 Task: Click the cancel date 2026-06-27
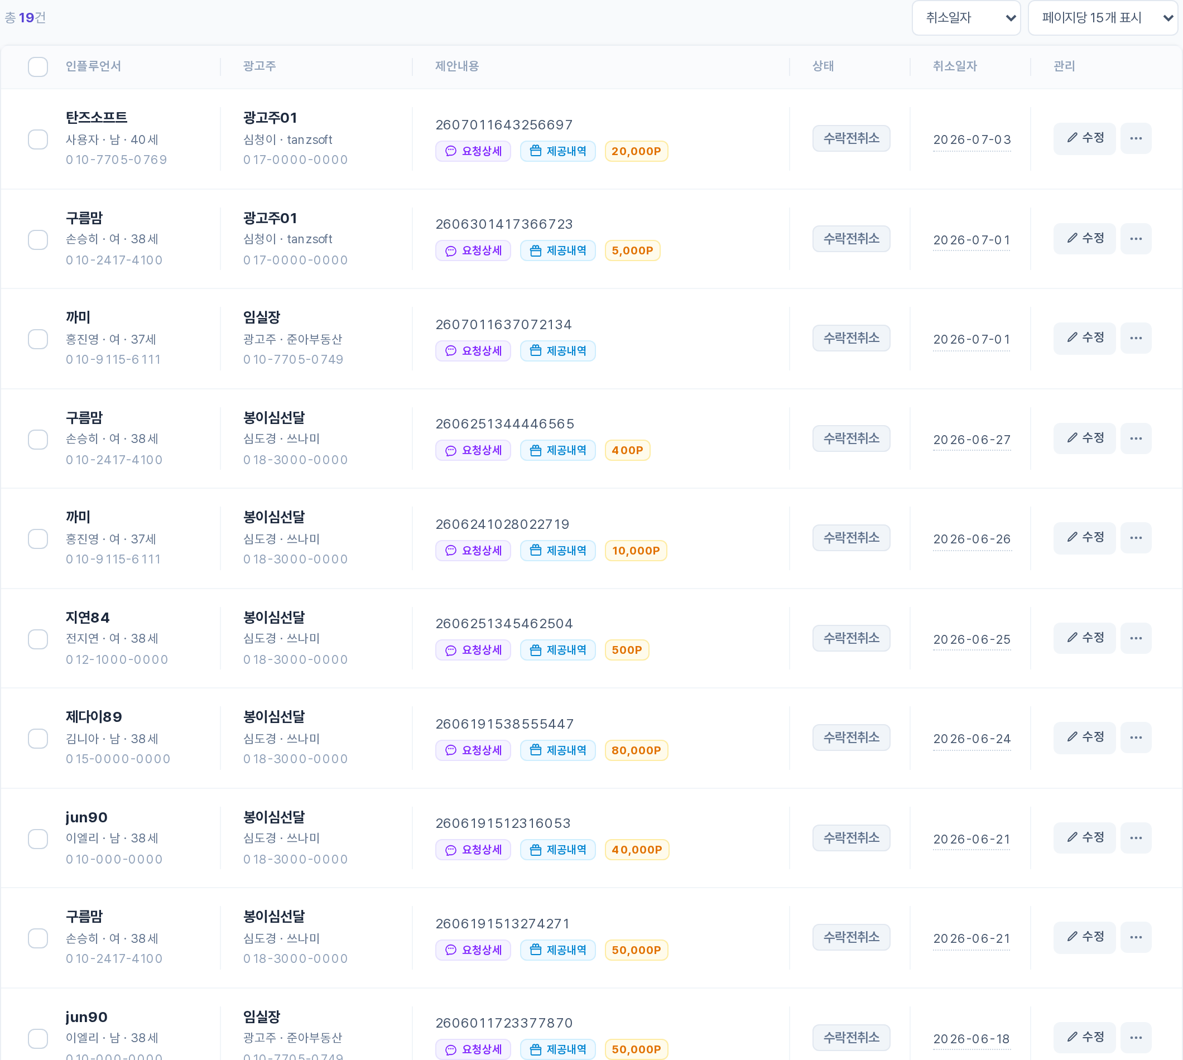[x=972, y=440]
